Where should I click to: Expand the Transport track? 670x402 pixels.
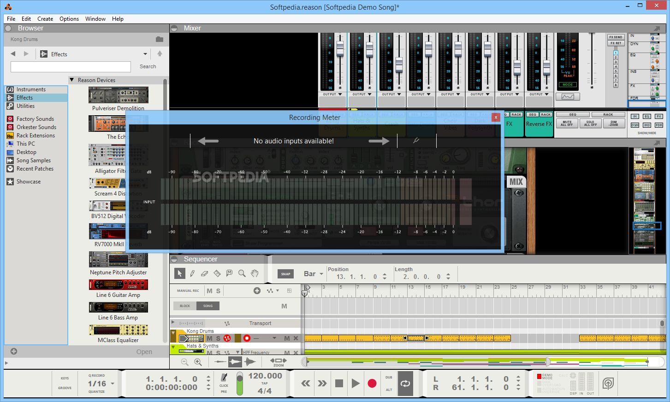click(173, 322)
